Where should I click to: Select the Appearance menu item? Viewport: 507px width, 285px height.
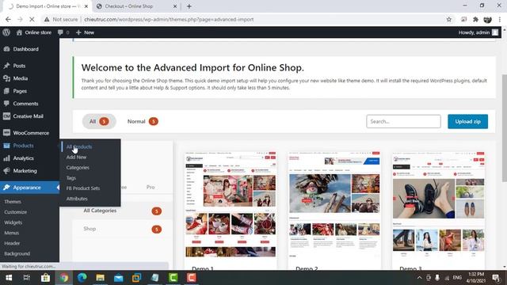(x=29, y=188)
